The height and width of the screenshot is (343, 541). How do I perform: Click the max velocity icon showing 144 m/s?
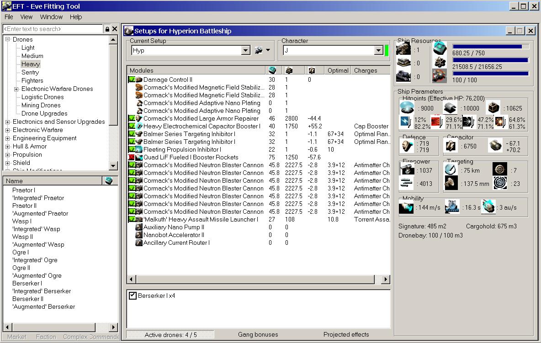[x=407, y=207]
